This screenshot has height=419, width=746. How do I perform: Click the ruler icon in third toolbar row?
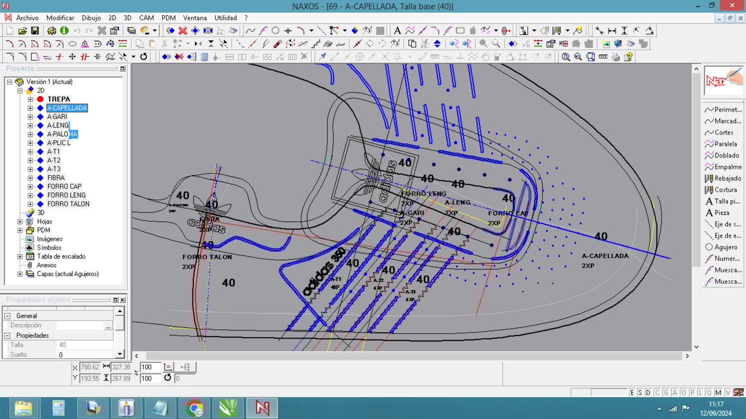(603, 57)
